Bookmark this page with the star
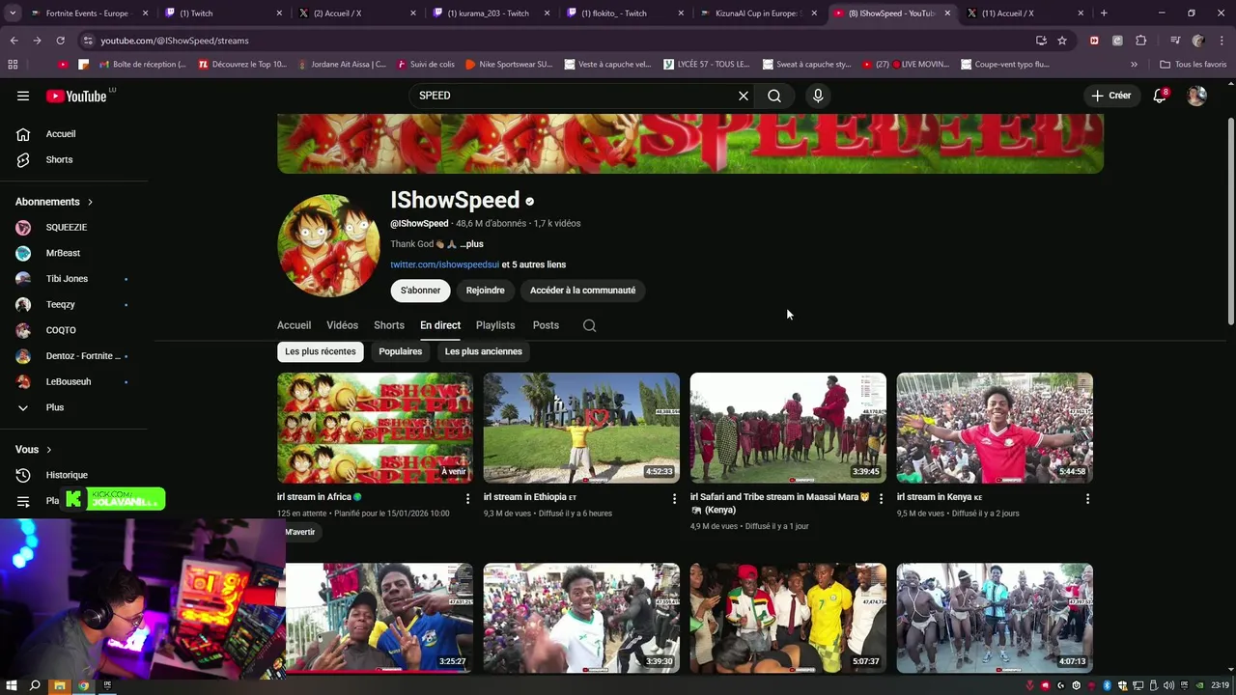The width and height of the screenshot is (1236, 695). coord(1062,41)
